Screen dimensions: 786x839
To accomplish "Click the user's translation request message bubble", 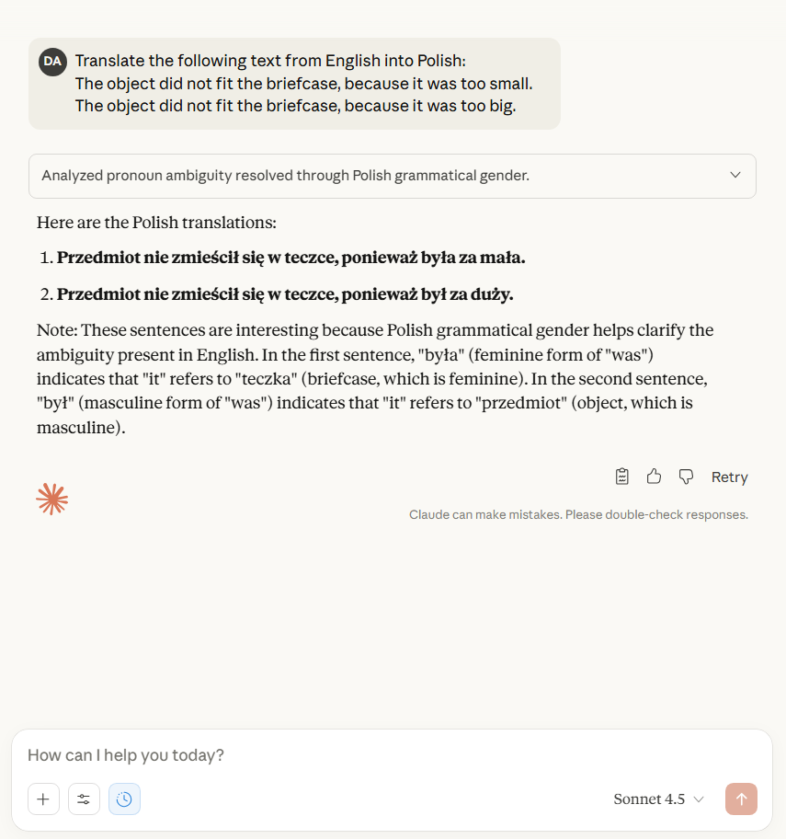I will [x=303, y=84].
